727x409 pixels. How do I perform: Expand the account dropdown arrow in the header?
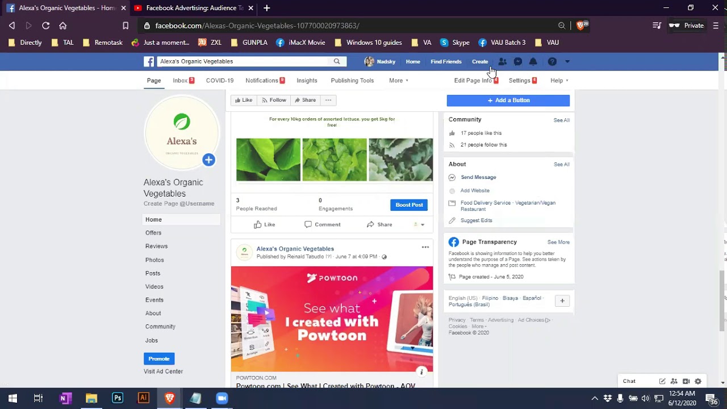click(567, 61)
